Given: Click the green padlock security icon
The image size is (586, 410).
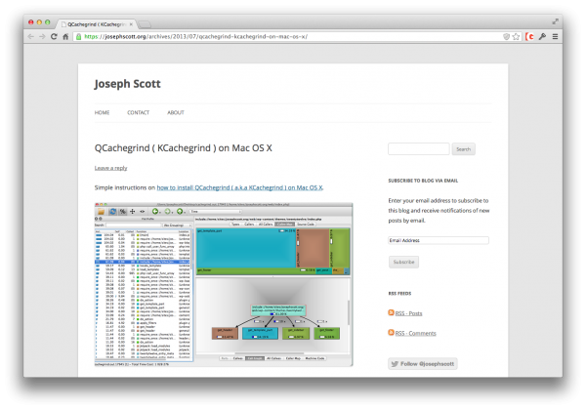Looking at the screenshot, I should coord(78,36).
